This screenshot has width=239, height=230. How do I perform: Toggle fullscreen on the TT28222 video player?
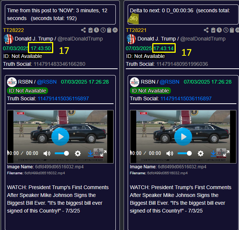coord(103,153)
